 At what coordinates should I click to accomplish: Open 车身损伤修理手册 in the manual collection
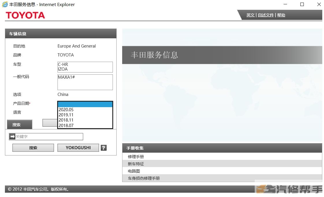point(222,178)
